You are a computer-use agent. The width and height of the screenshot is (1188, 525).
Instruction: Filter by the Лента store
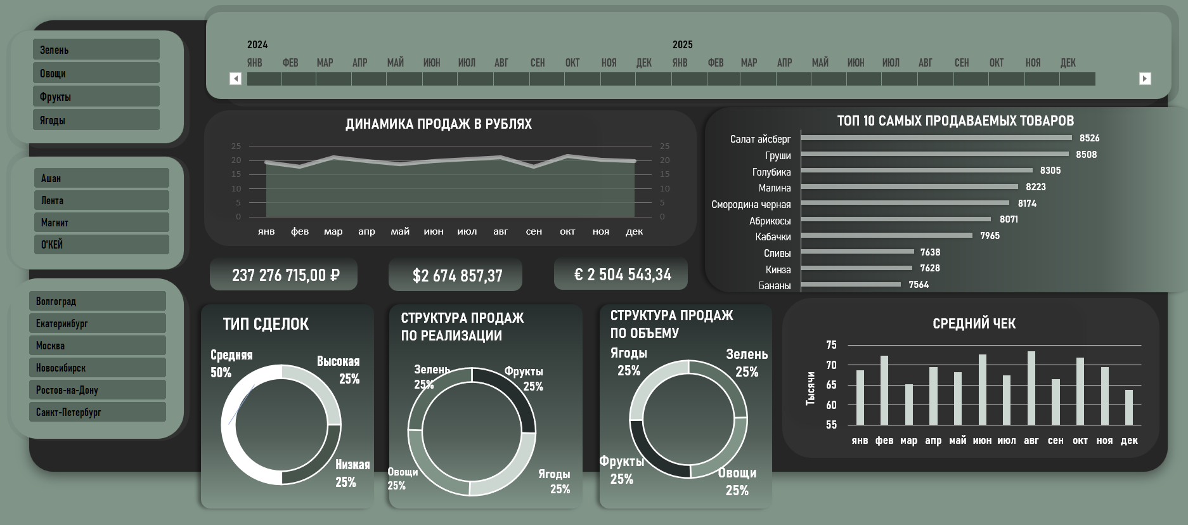click(101, 200)
